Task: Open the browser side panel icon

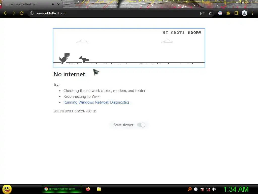Action: pos(236,13)
